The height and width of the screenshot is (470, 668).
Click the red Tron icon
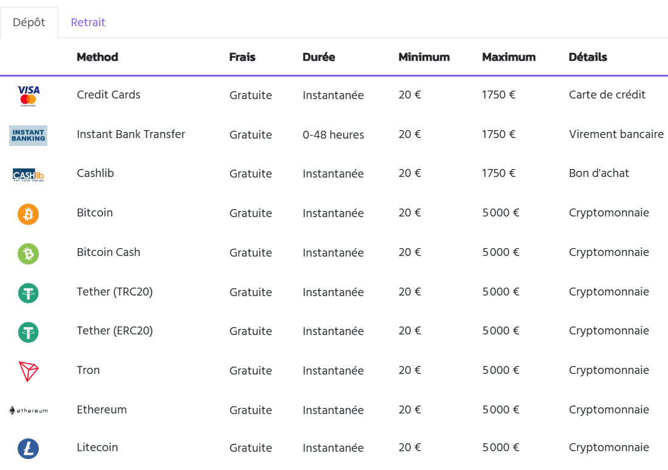point(29,372)
